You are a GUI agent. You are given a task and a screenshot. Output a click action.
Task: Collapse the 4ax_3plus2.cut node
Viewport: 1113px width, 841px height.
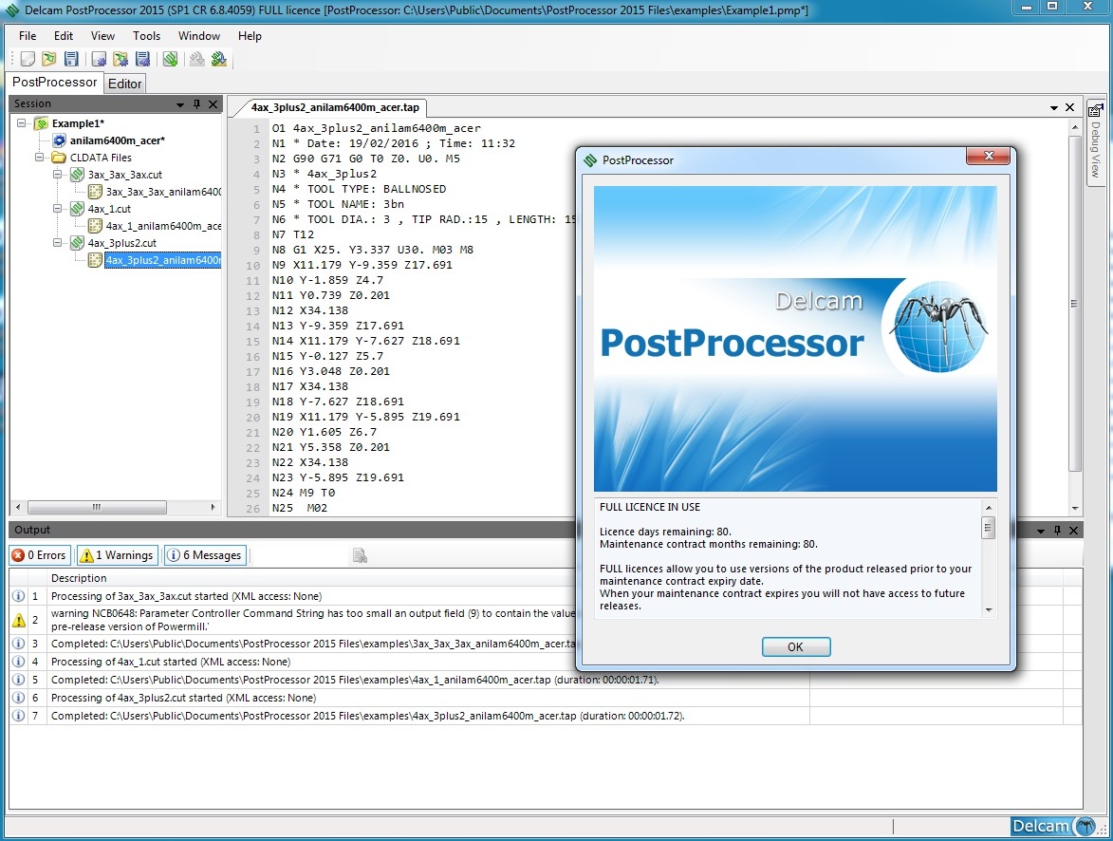click(x=58, y=242)
